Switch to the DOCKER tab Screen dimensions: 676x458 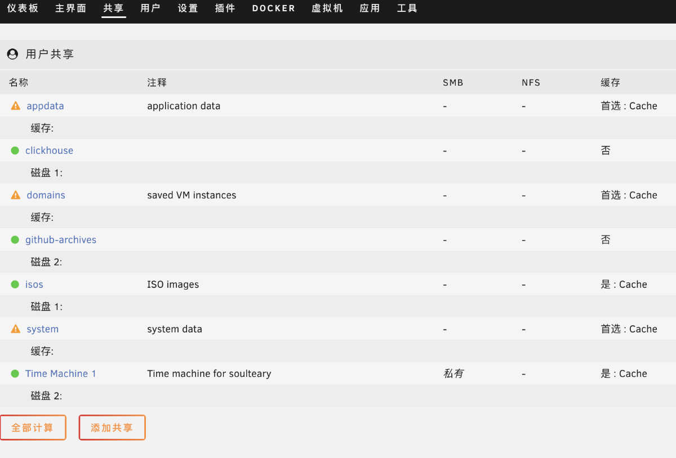click(273, 8)
